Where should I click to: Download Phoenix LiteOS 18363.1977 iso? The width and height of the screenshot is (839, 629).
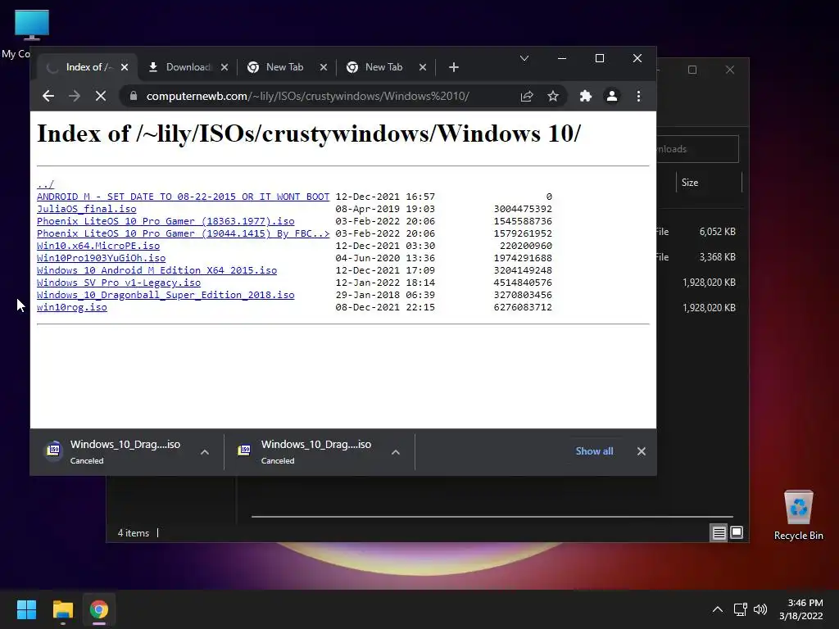coord(166,221)
